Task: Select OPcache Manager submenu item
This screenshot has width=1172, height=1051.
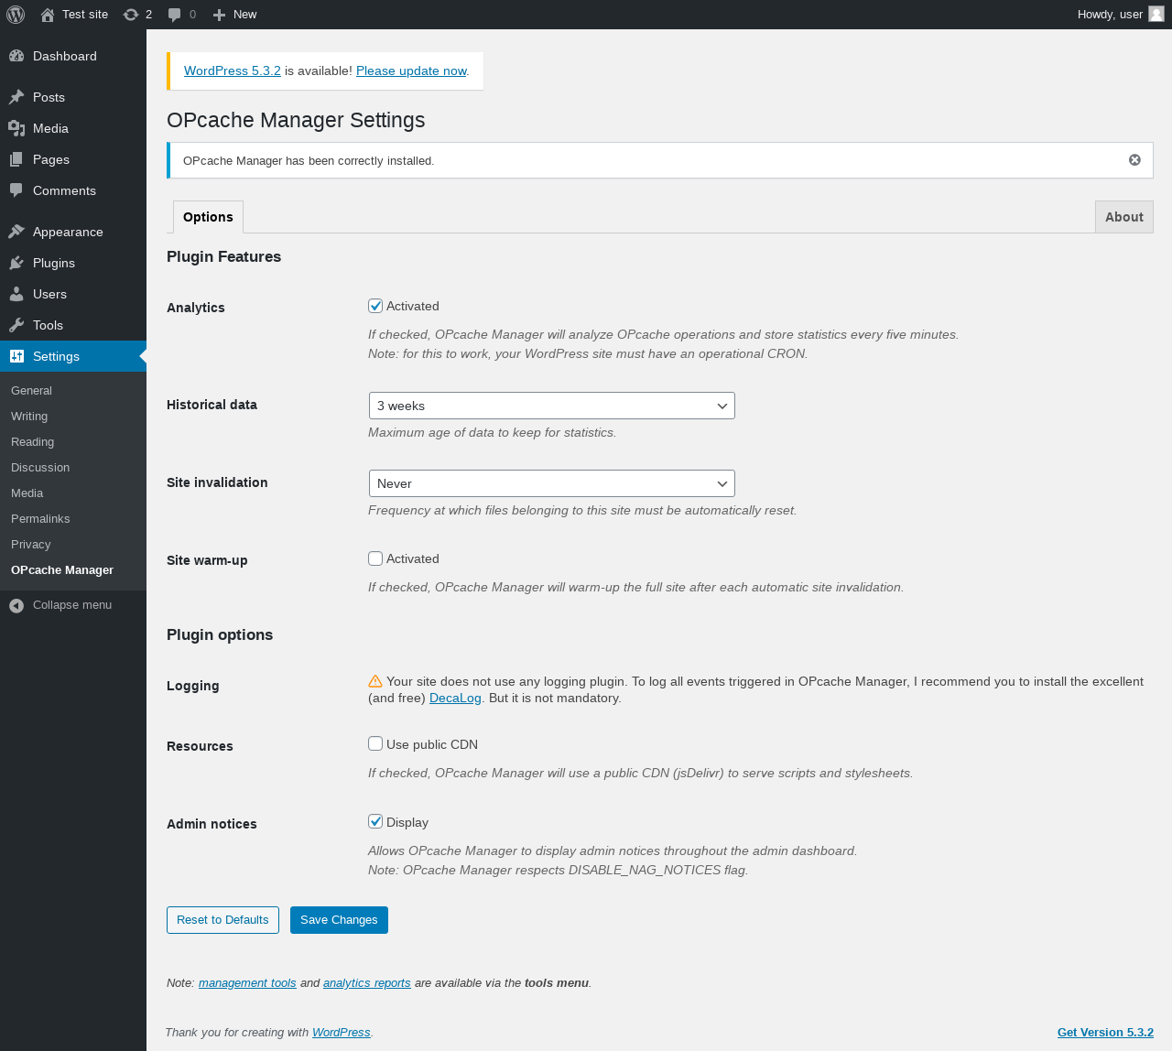Action: pyautogui.click(x=62, y=569)
